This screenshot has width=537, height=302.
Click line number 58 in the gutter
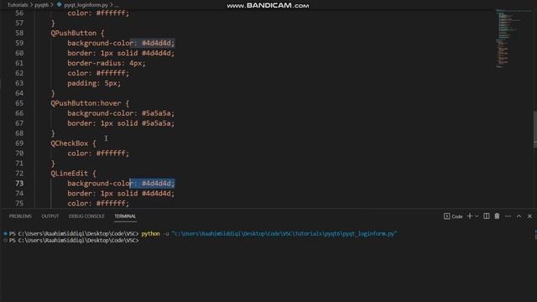coord(19,33)
